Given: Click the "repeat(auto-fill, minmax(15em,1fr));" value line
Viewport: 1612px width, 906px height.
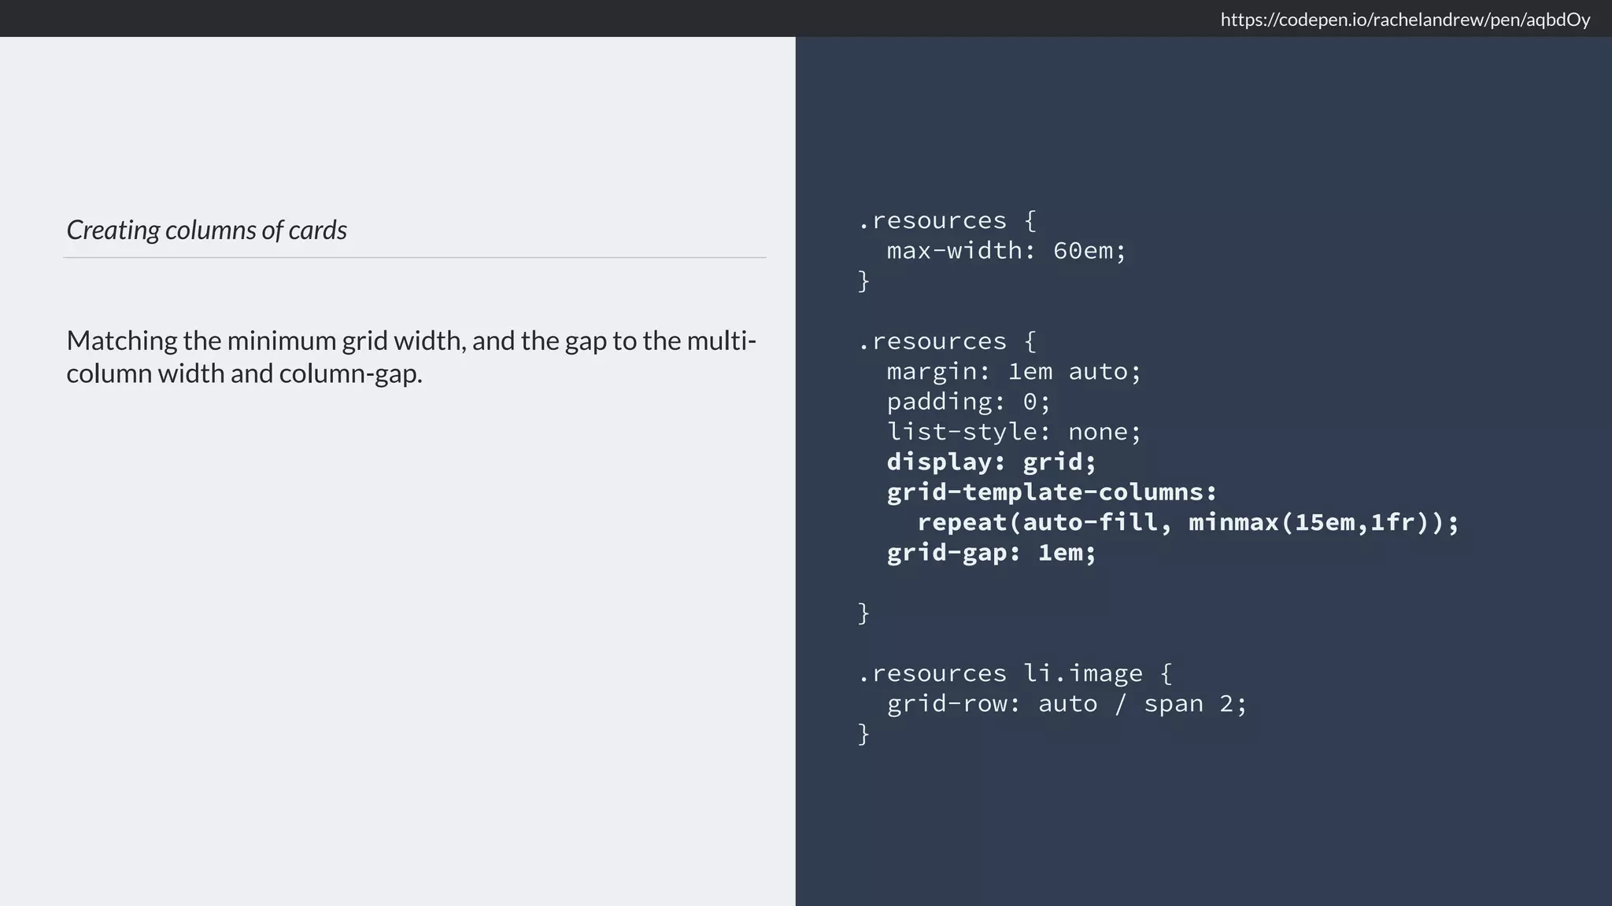Looking at the screenshot, I should click(x=1188, y=522).
